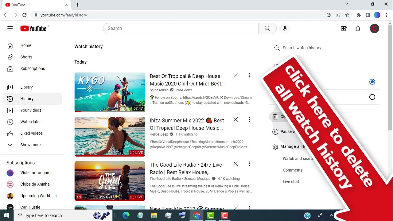Select the checked history type radio button
The height and width of the screenshot is (221, 393).
click(x=372, y=82)
